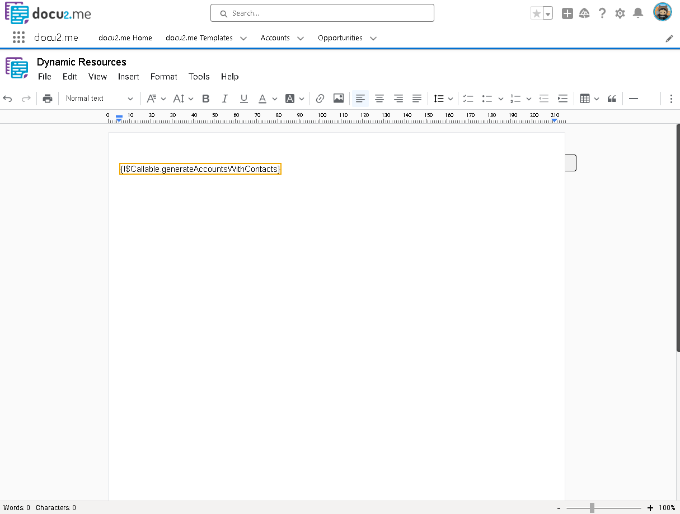Click the font color A icon

coord(262,99)
